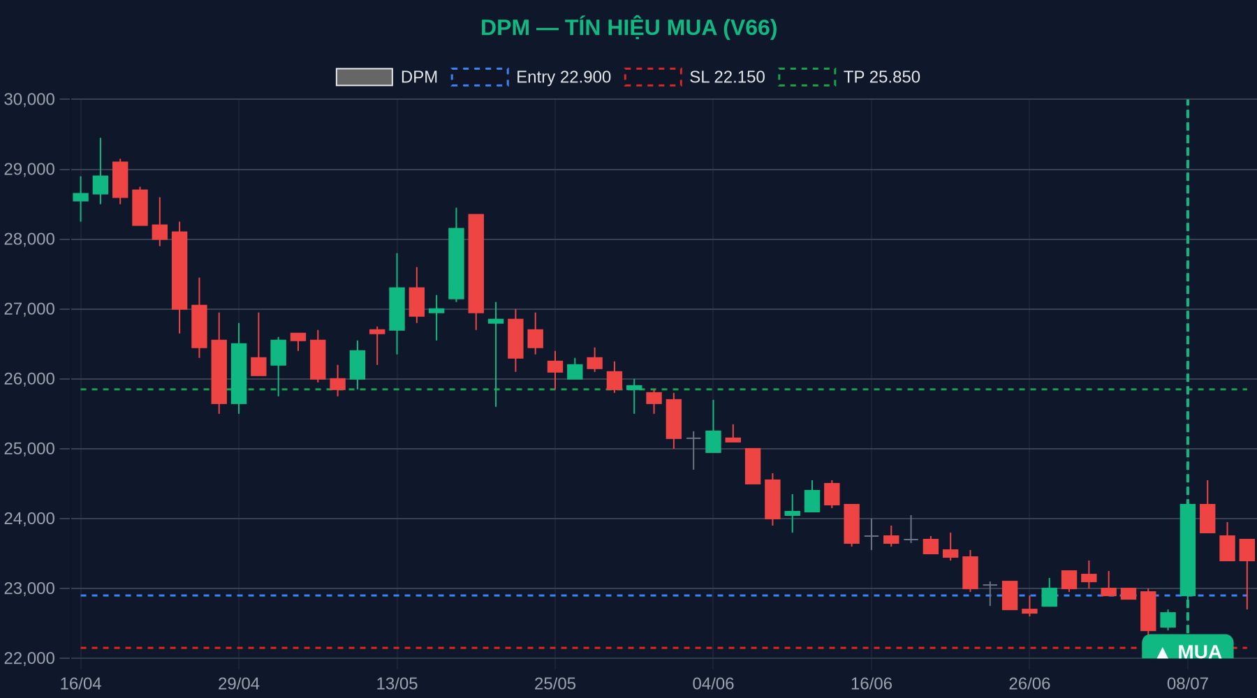
Task: Click the red dashed SL legend swatch
Action: coord(653,77)
